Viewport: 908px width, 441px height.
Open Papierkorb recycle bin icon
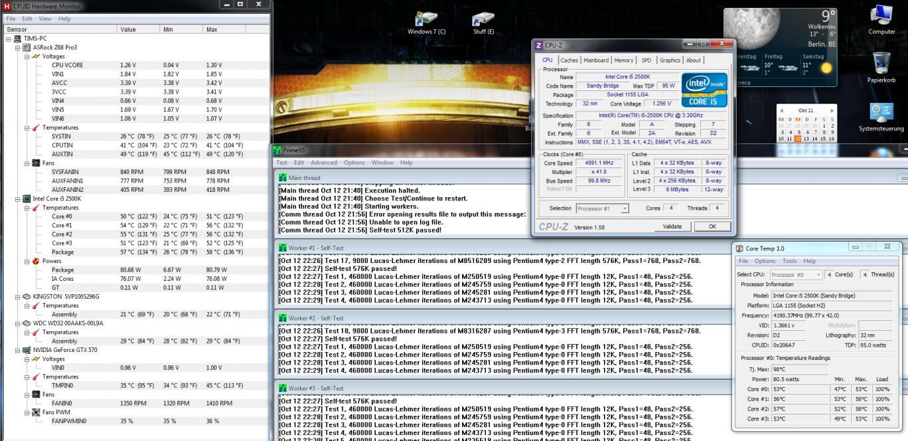(881, 68)
